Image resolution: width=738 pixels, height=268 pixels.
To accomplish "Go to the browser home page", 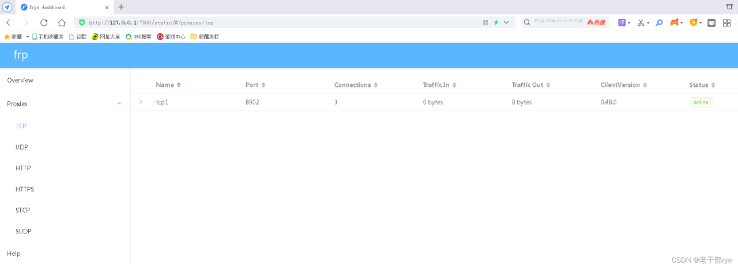I will click(x=62, y=22).
